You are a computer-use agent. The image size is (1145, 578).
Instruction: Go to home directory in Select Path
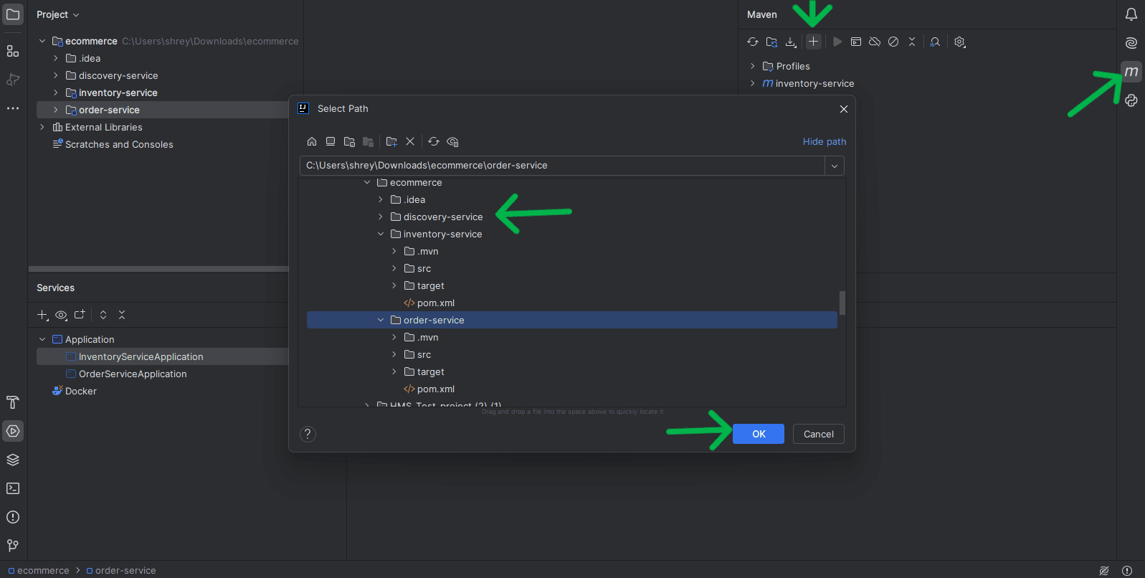click(312, 141)
